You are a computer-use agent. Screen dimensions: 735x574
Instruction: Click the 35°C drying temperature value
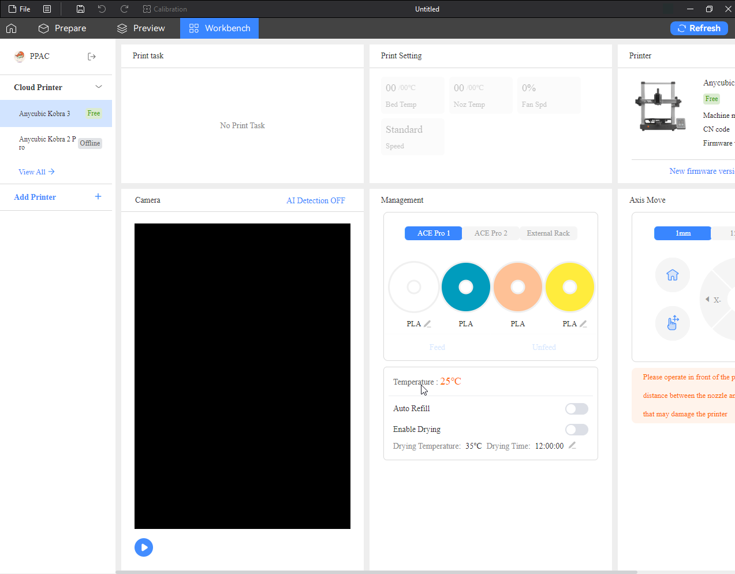point(473,446)
